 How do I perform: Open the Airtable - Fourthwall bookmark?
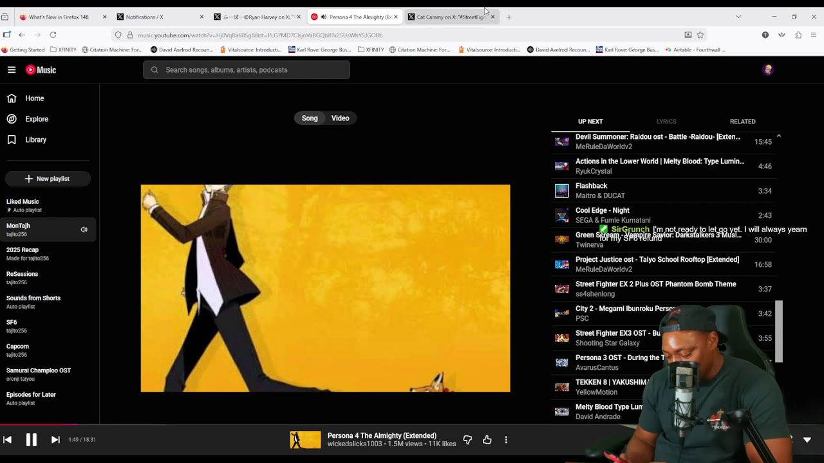[695, 50]
